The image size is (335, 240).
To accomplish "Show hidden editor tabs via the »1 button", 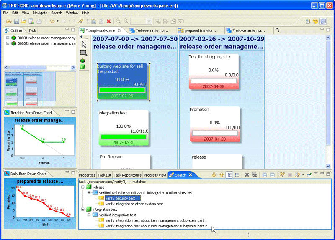I will pos(277,30).
